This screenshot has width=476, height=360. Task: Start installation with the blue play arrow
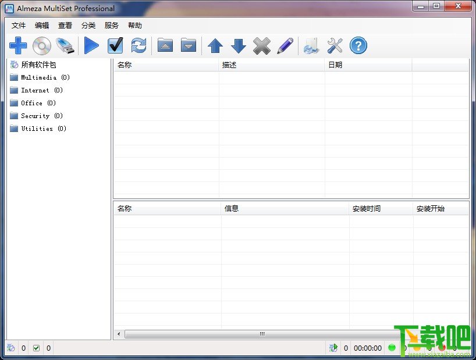(91, 46)
